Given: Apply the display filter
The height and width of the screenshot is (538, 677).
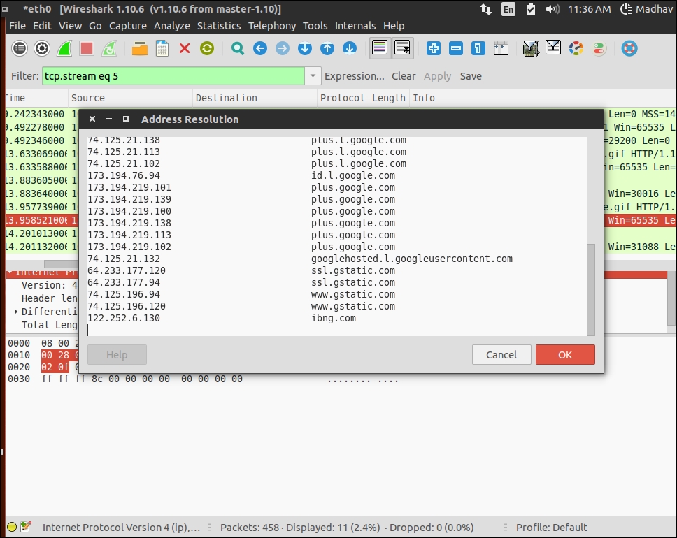Looking at the screenshot, I should point(437,76).
